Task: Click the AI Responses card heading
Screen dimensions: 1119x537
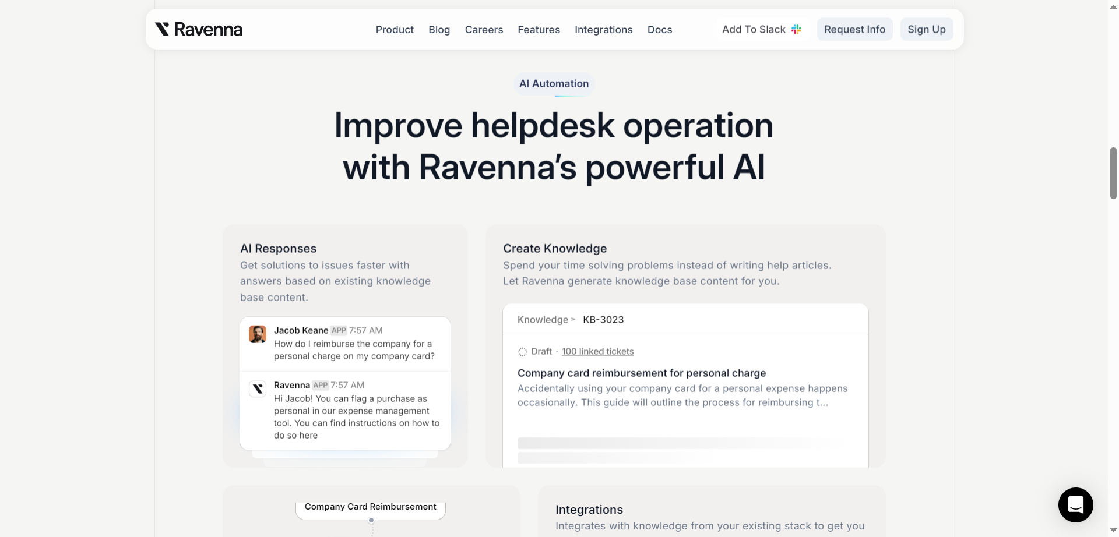Action: pyautogui.click(x=278, y=248)
